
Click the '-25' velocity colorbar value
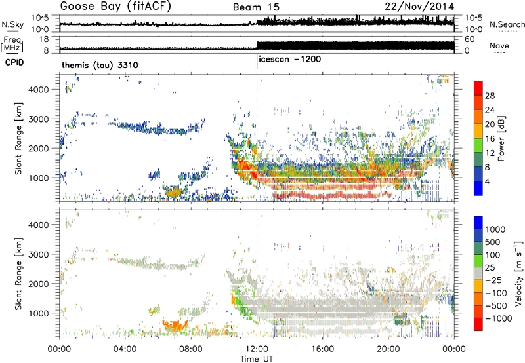pyautogui.click(x=493, y=280)
